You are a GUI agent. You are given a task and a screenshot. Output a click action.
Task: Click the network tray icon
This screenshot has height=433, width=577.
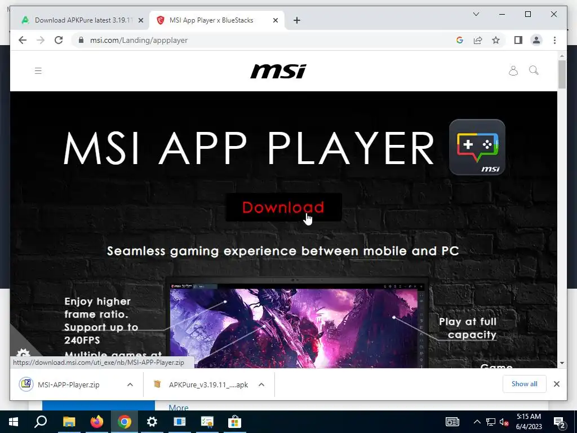491,422
